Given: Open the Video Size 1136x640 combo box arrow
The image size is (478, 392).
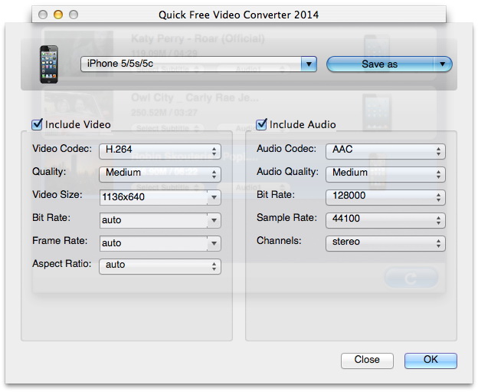Looking at the screenshot, I should pos(214,197).
